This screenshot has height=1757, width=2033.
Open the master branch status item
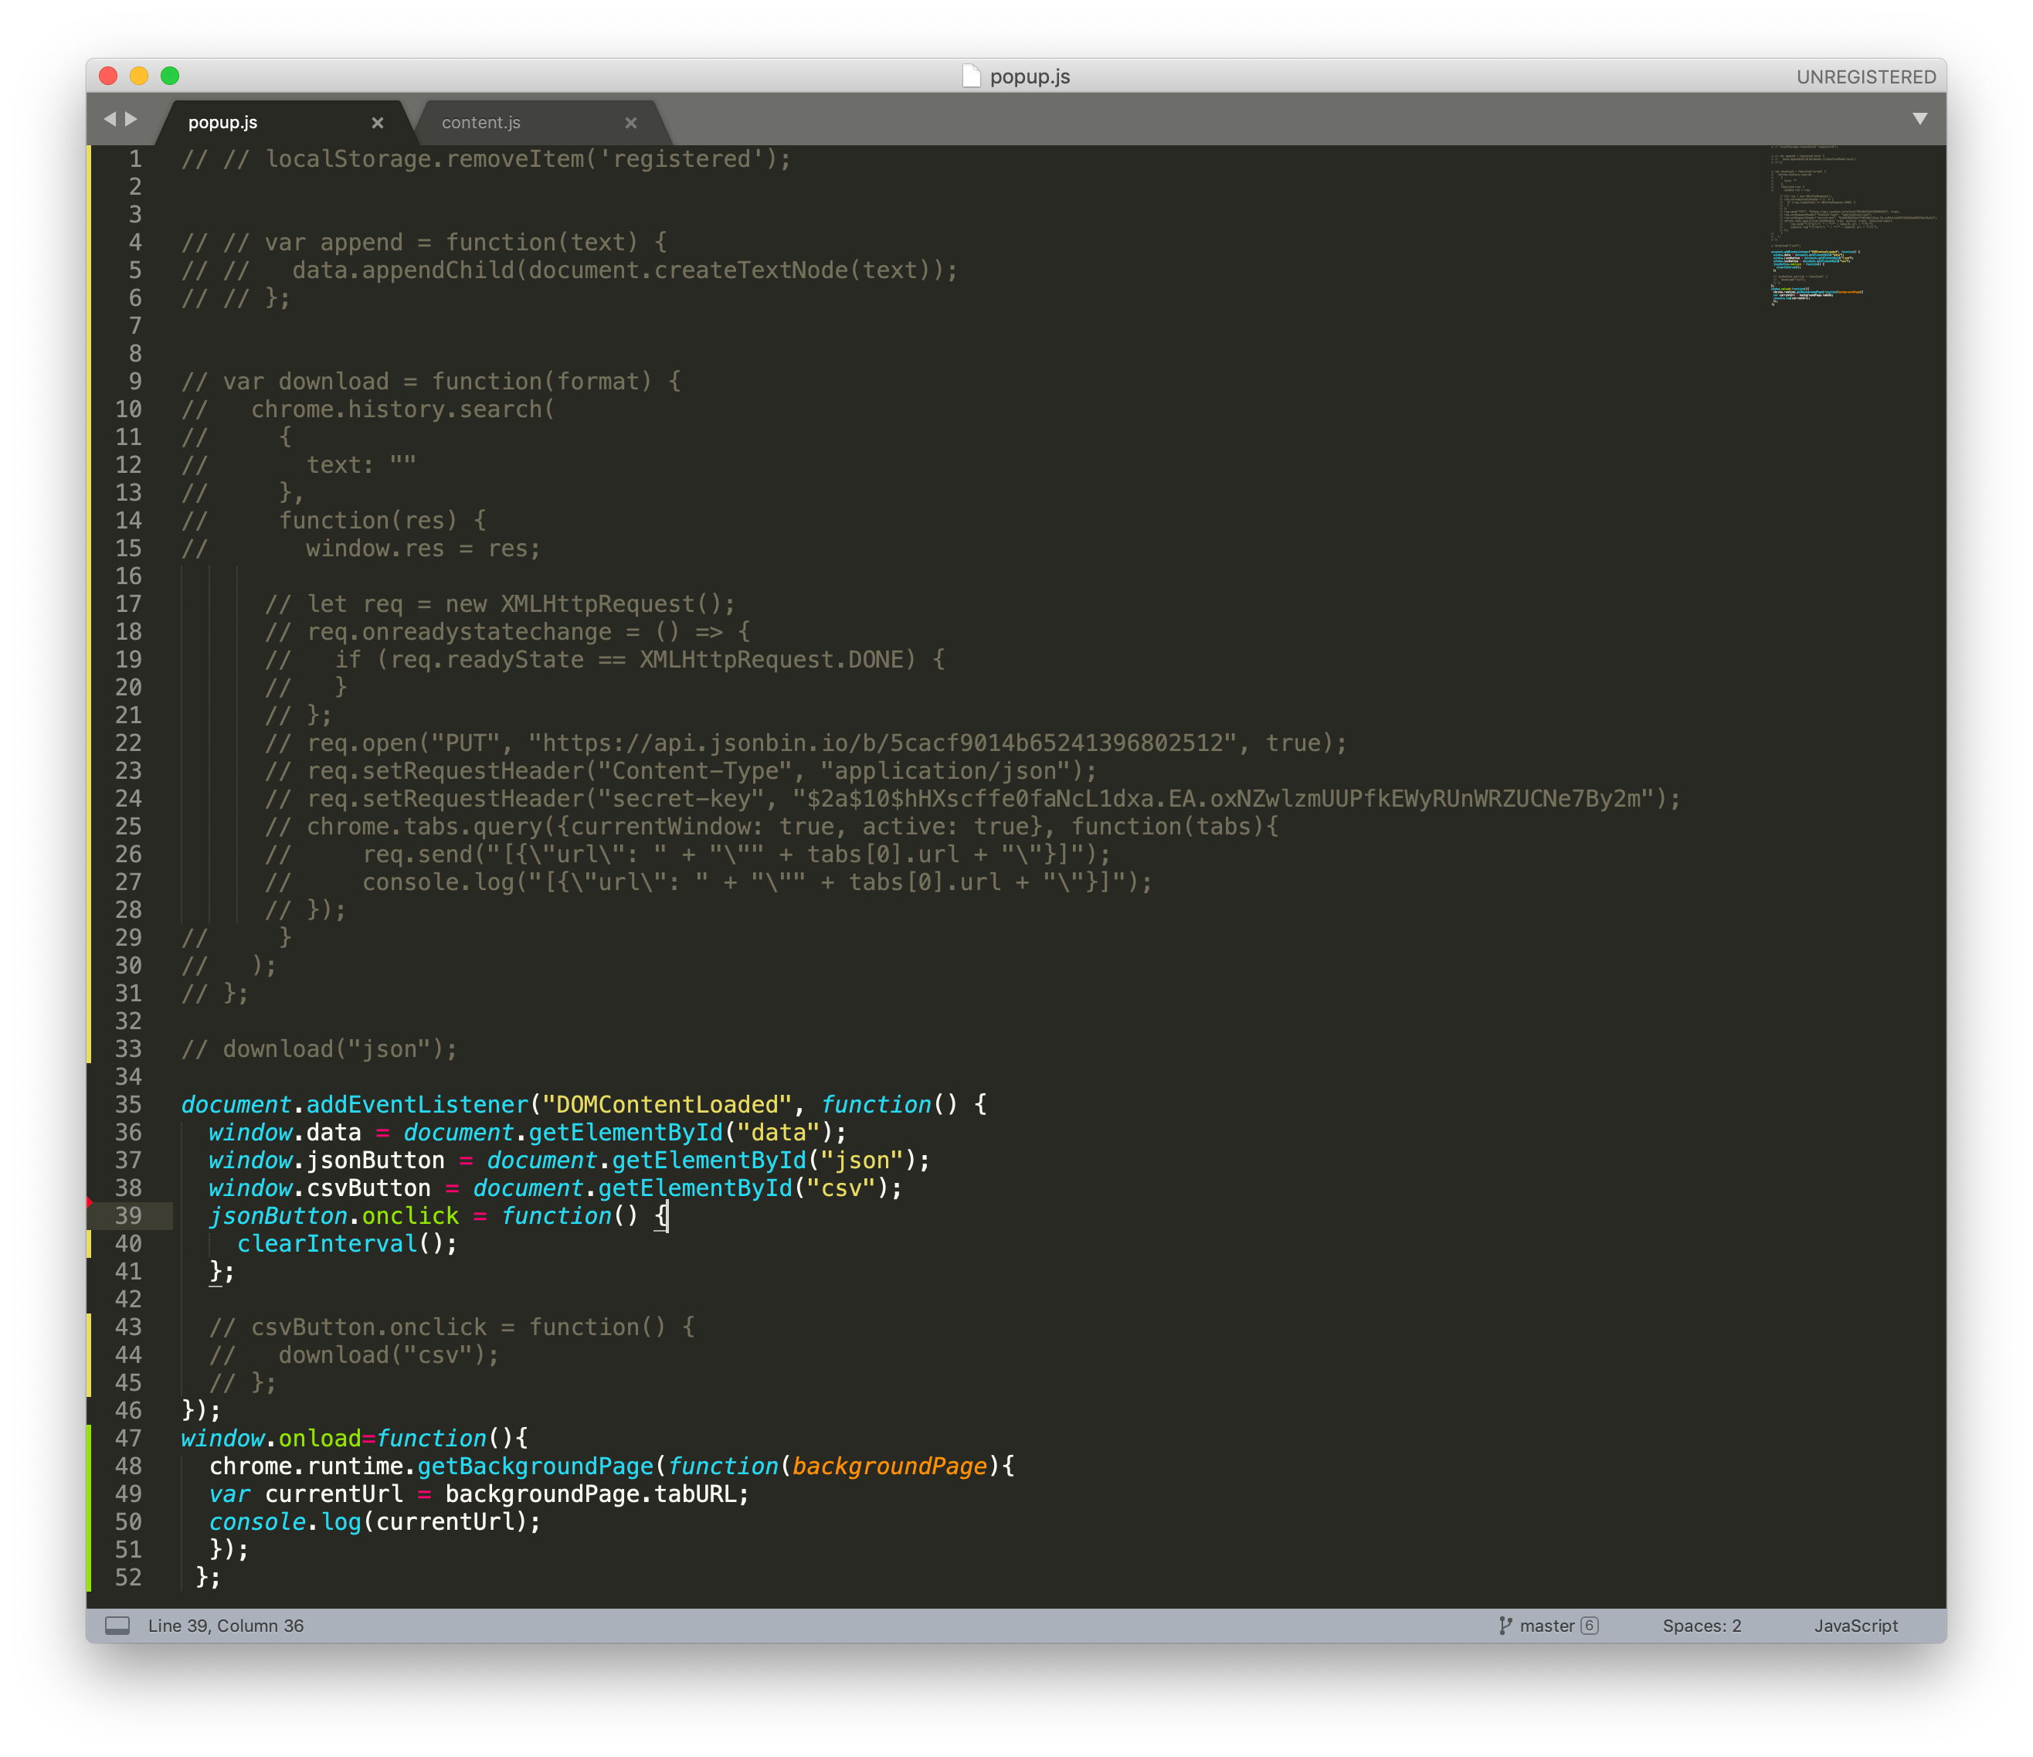tap(1547, 1626)
